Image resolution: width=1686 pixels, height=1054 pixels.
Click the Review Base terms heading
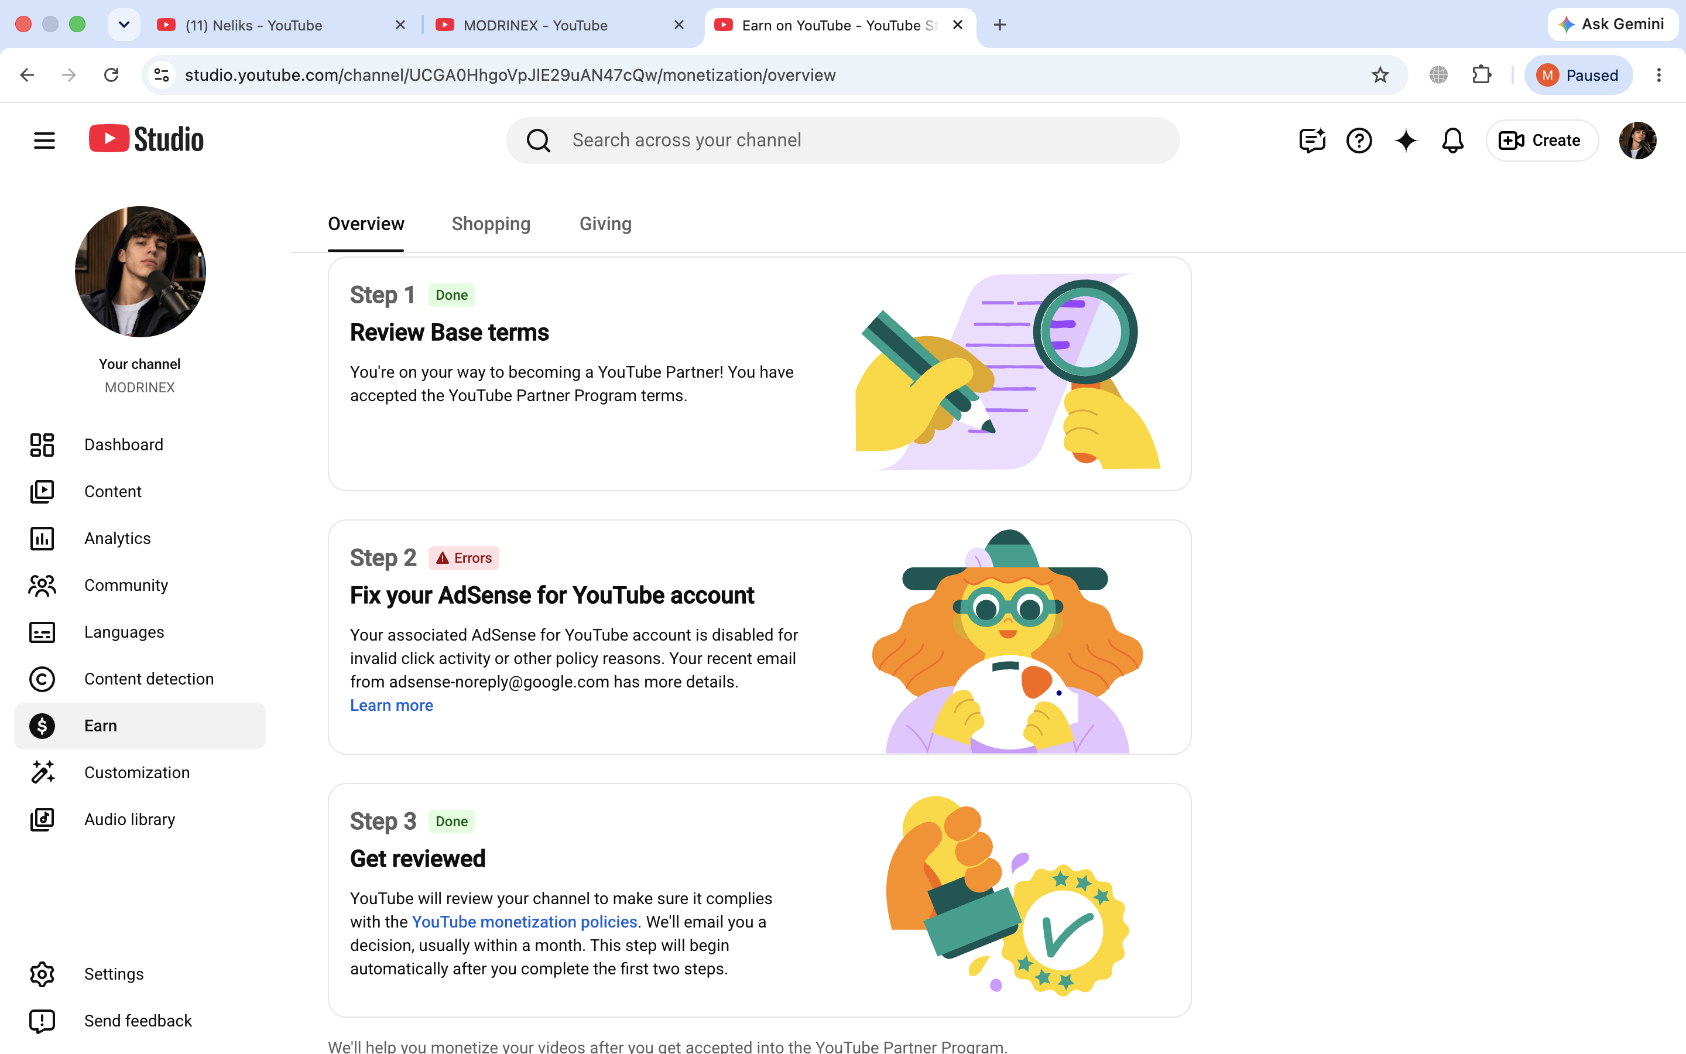pyautogui.click(x=450, y=333)
